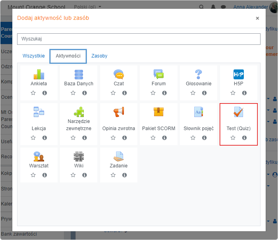
Task: Show info for Ankieta
Action: [44, 93]
